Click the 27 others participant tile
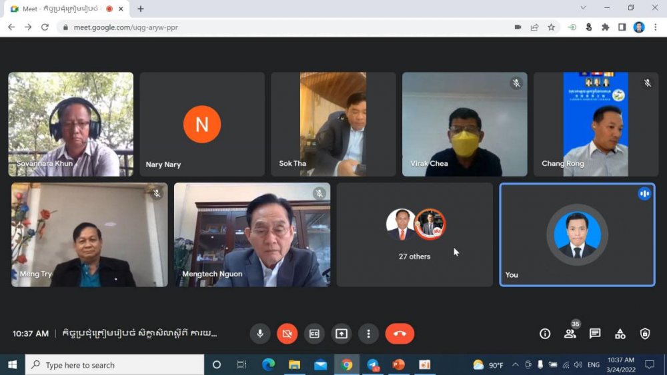The height and width of the screenshot is (375, 667). 414,234
